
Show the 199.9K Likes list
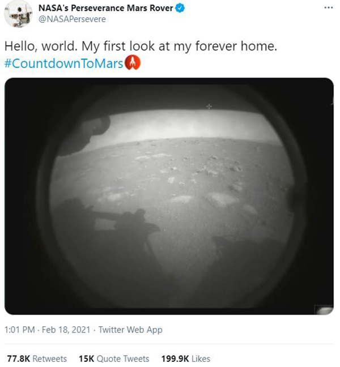(186, 359)
